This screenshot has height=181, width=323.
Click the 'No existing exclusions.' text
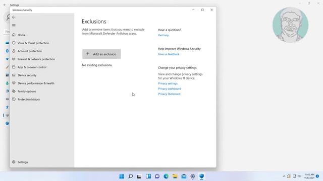(97, 65)
